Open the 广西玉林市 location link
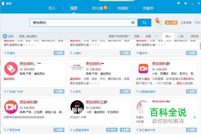Viewport: 201px width, 134px height. coord(13,130)
